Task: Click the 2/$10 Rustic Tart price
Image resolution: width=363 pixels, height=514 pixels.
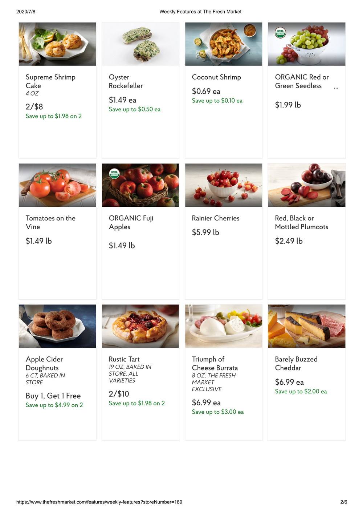Action: tap(119, 394)
